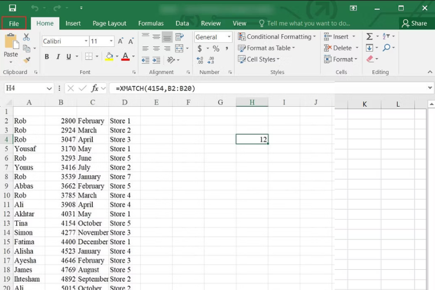Open Conditional Formatting menu
435x290 pixels.
pos(277,37)
